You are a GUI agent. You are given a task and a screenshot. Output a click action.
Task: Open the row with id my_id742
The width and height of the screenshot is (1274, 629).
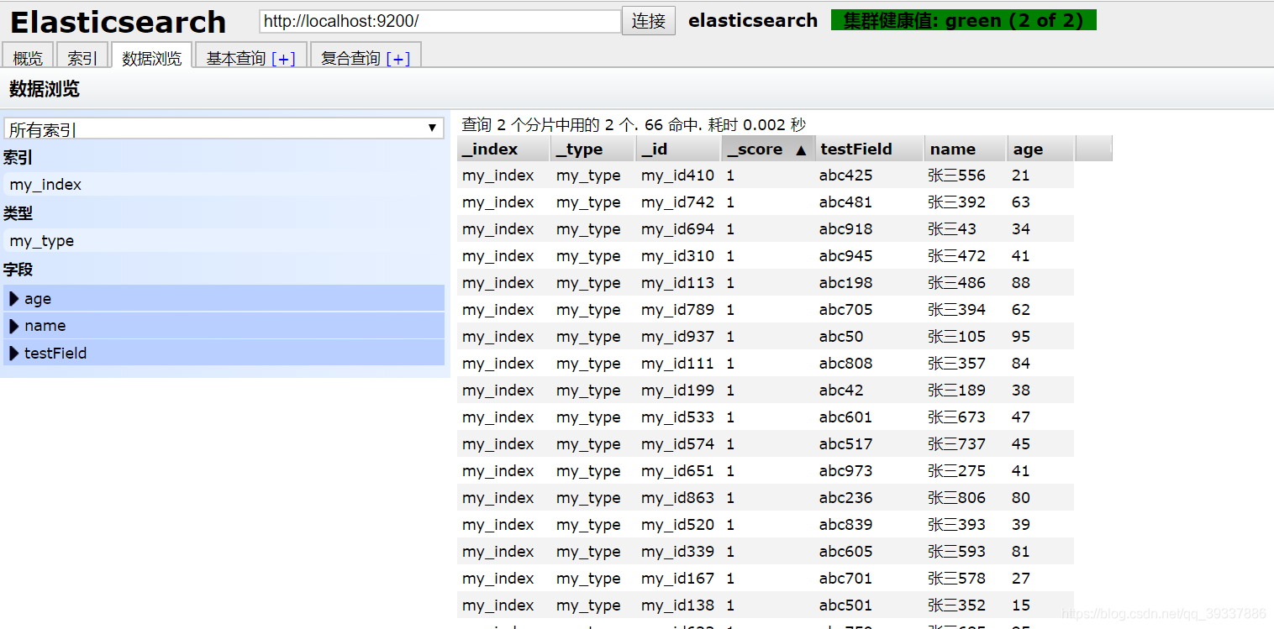765,202
